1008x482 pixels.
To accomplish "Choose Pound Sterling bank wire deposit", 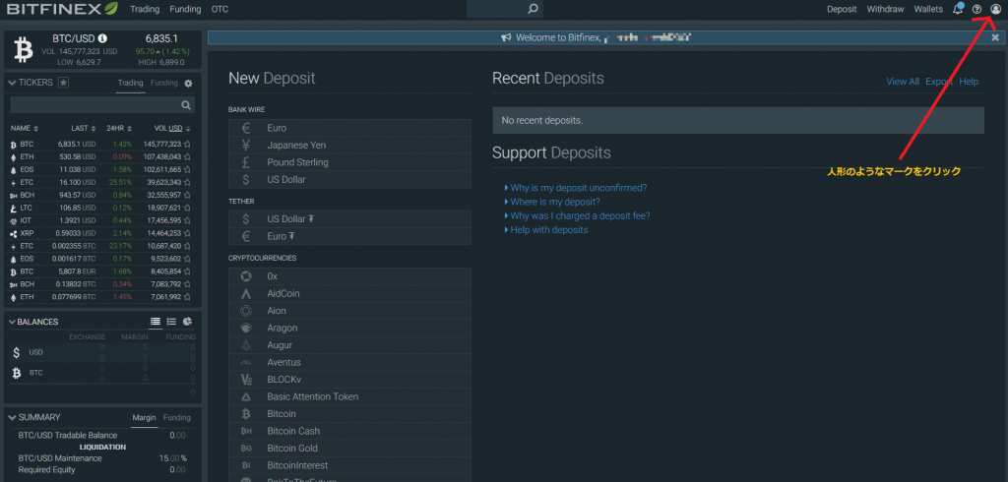I will point(349,162).
